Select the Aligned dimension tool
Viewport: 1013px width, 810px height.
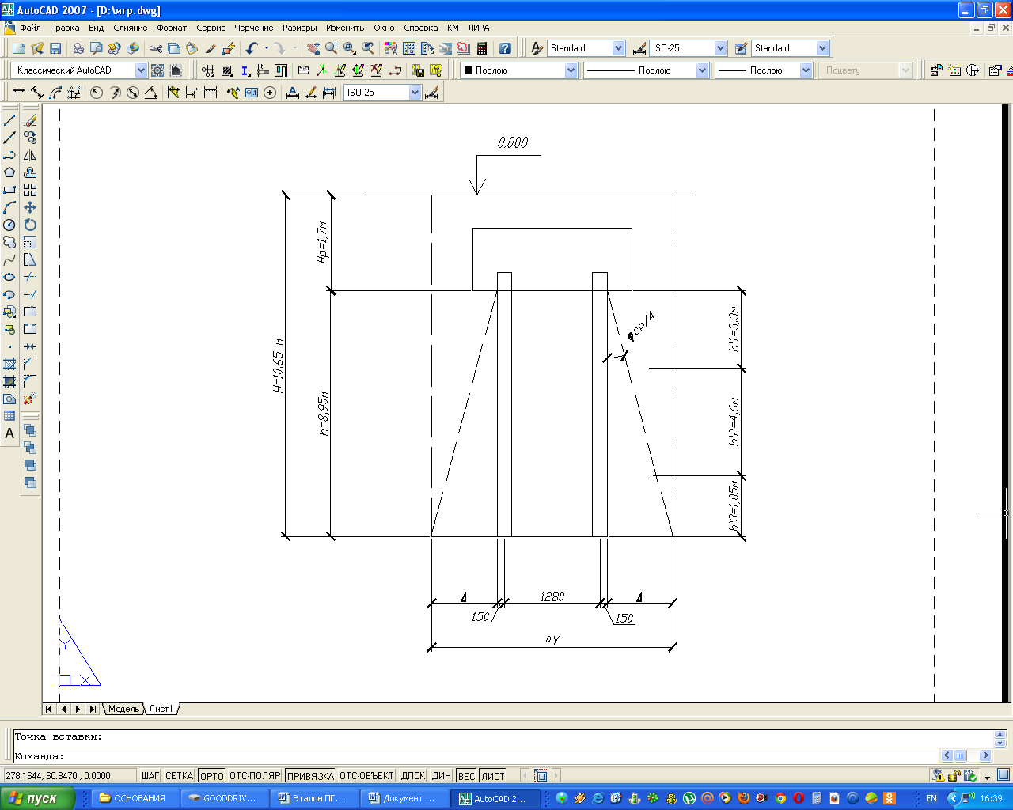pos(37,93)
